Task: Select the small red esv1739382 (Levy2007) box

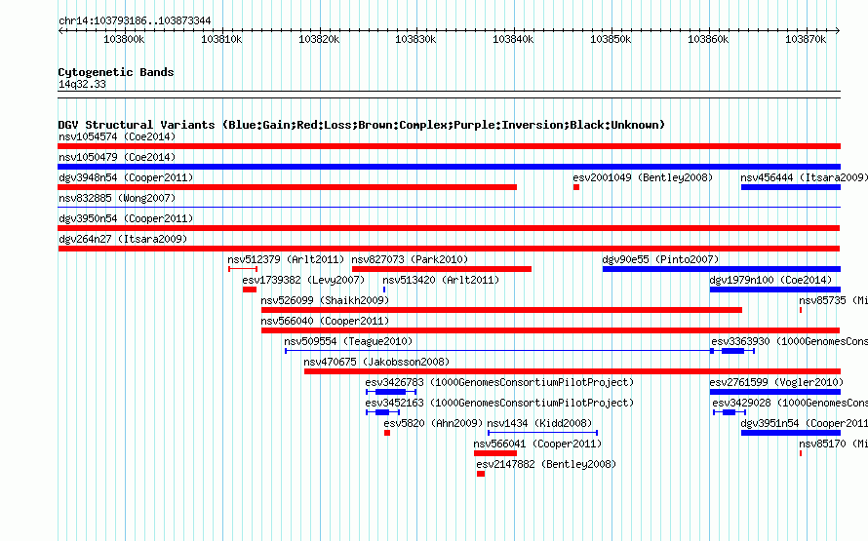Action: [x=250, y=290]
